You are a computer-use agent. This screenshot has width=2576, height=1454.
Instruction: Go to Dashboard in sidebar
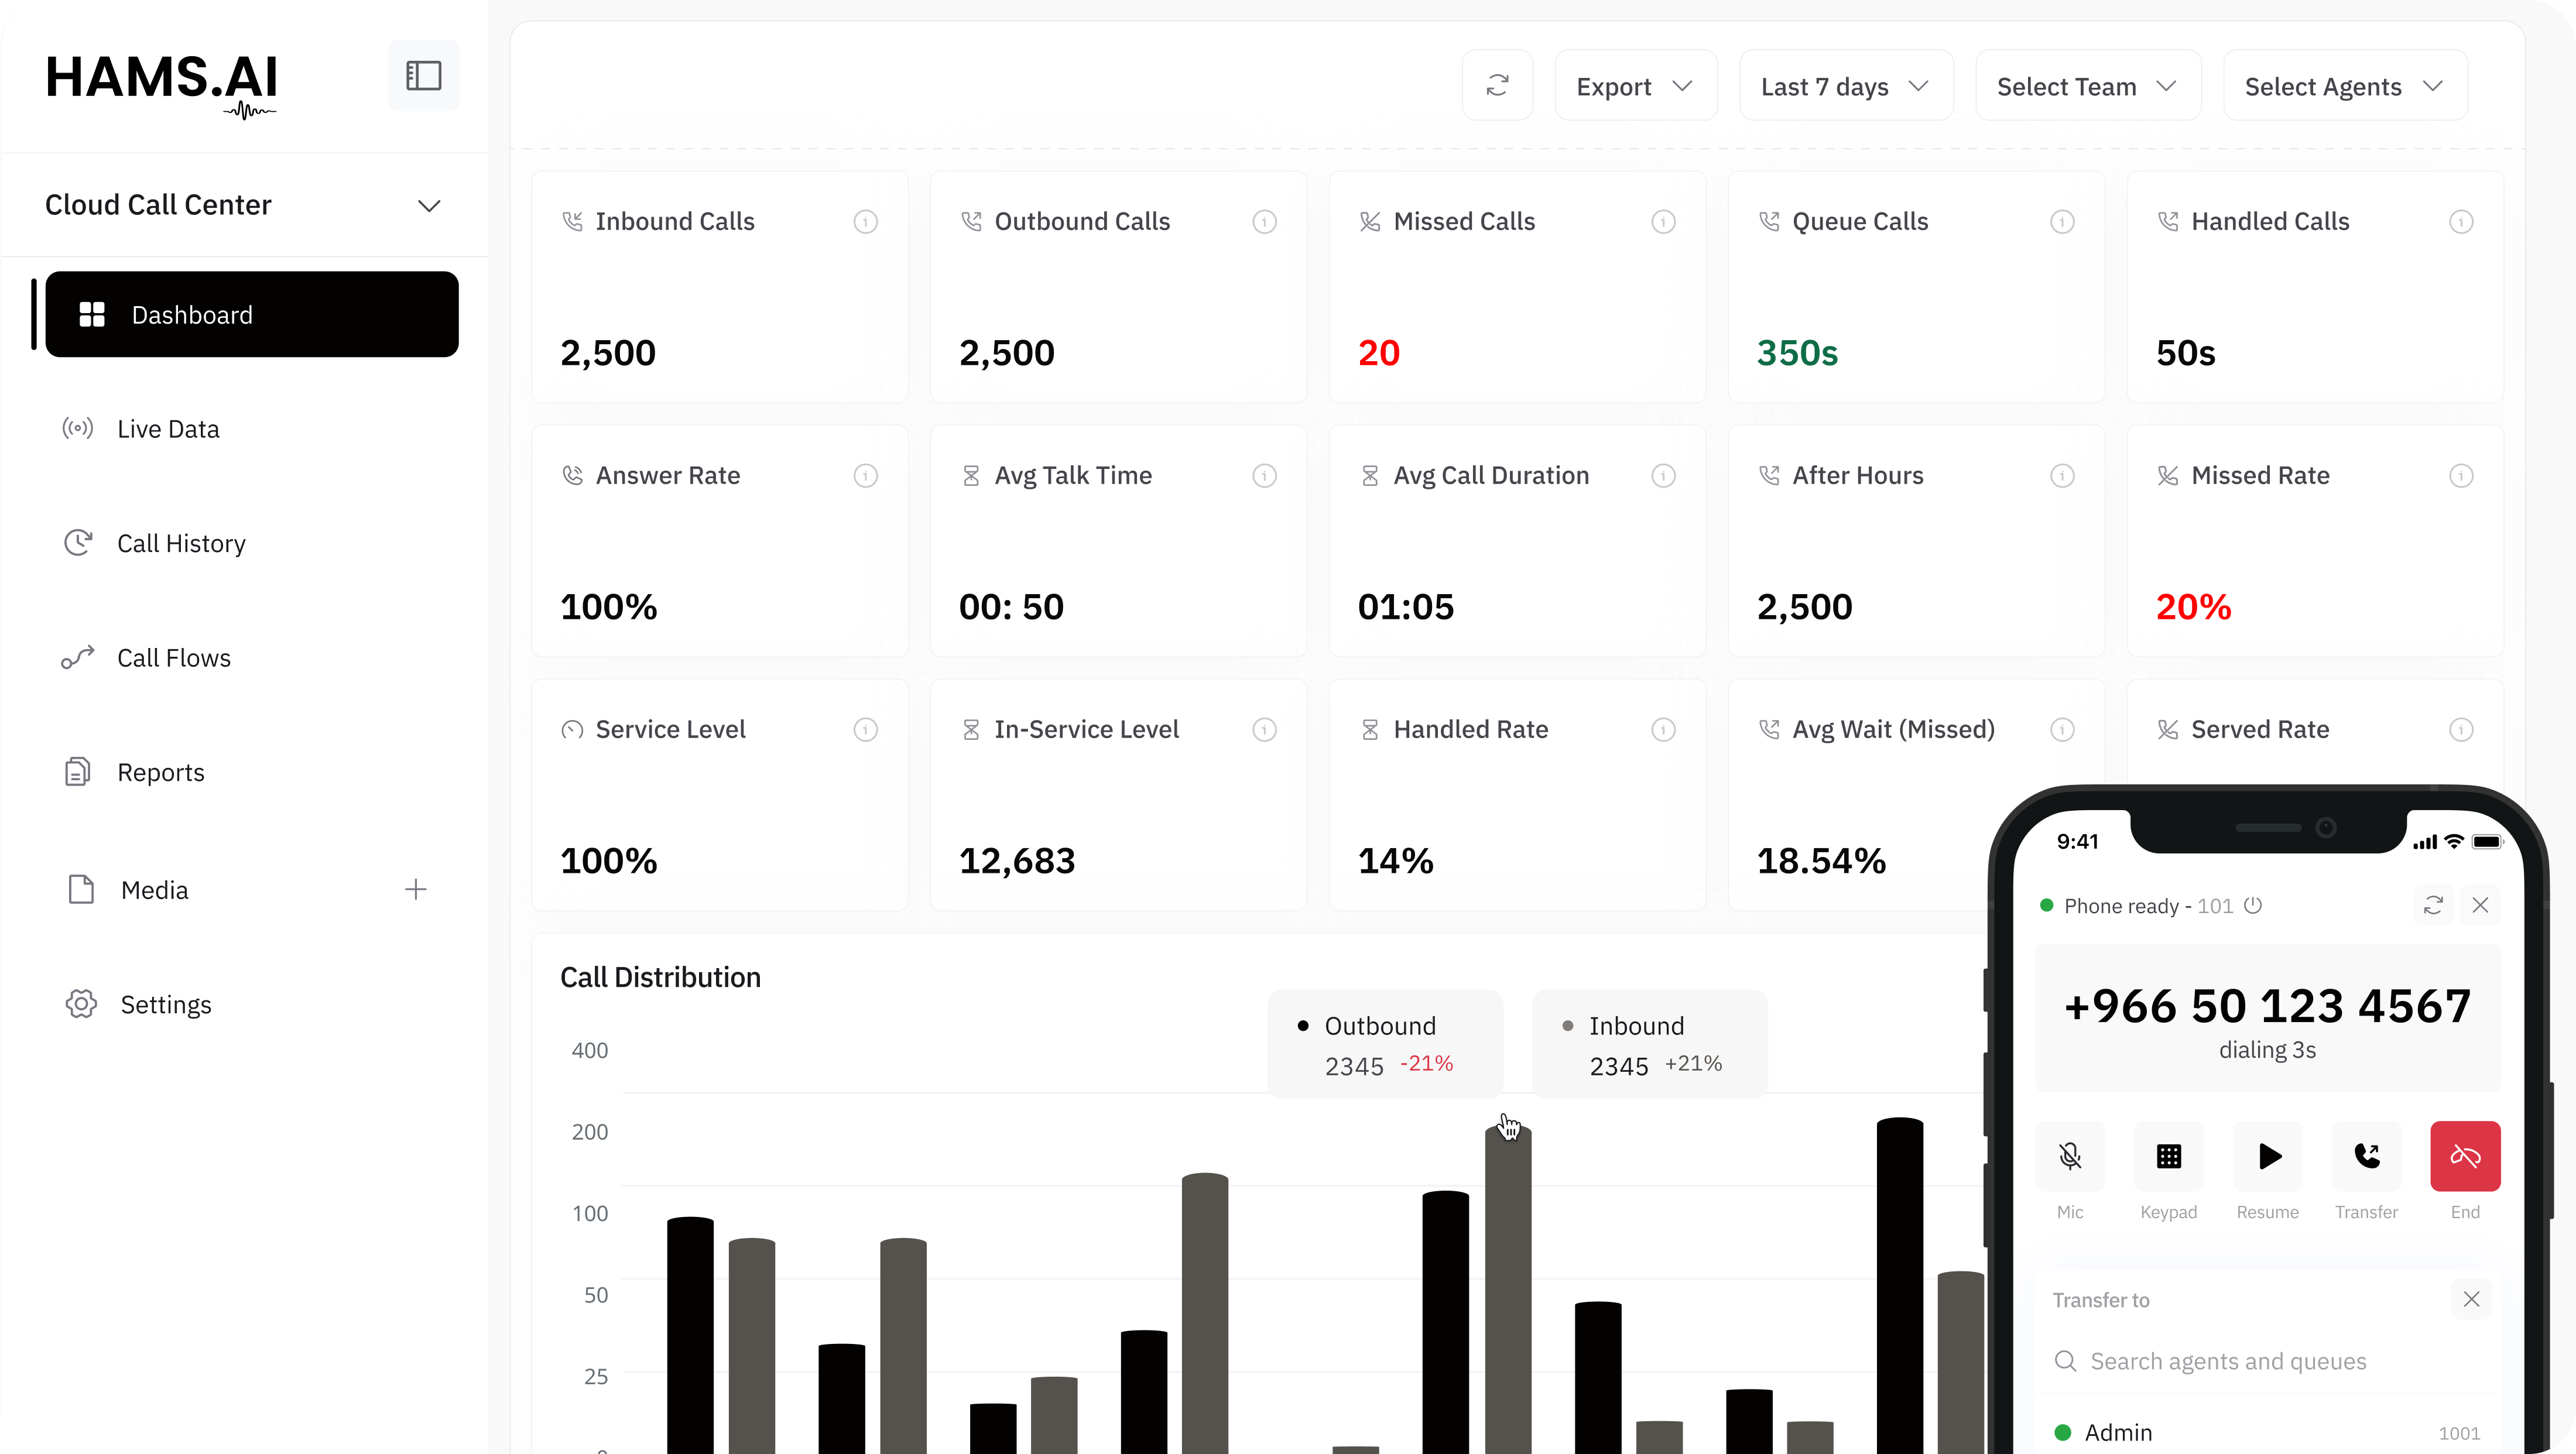pyautogui.click(x=252, y=314)
